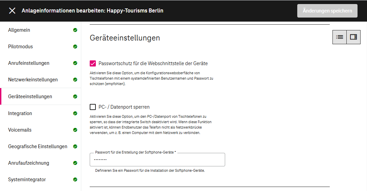Image resolution: width=367 pixels, height=191 pixels.
Task: Switch to list view layout icon
Action: [340, 37]
